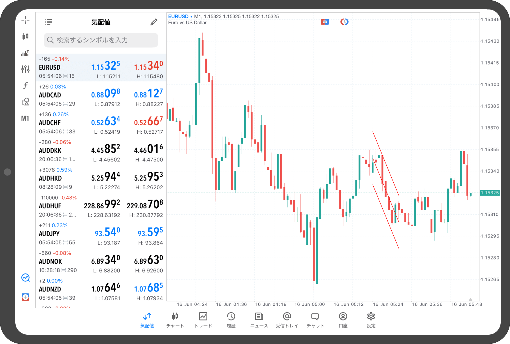Screen dimensions: 510x344
Task: Click AUDJPY ask price 93.595
Action: [150, 232]
